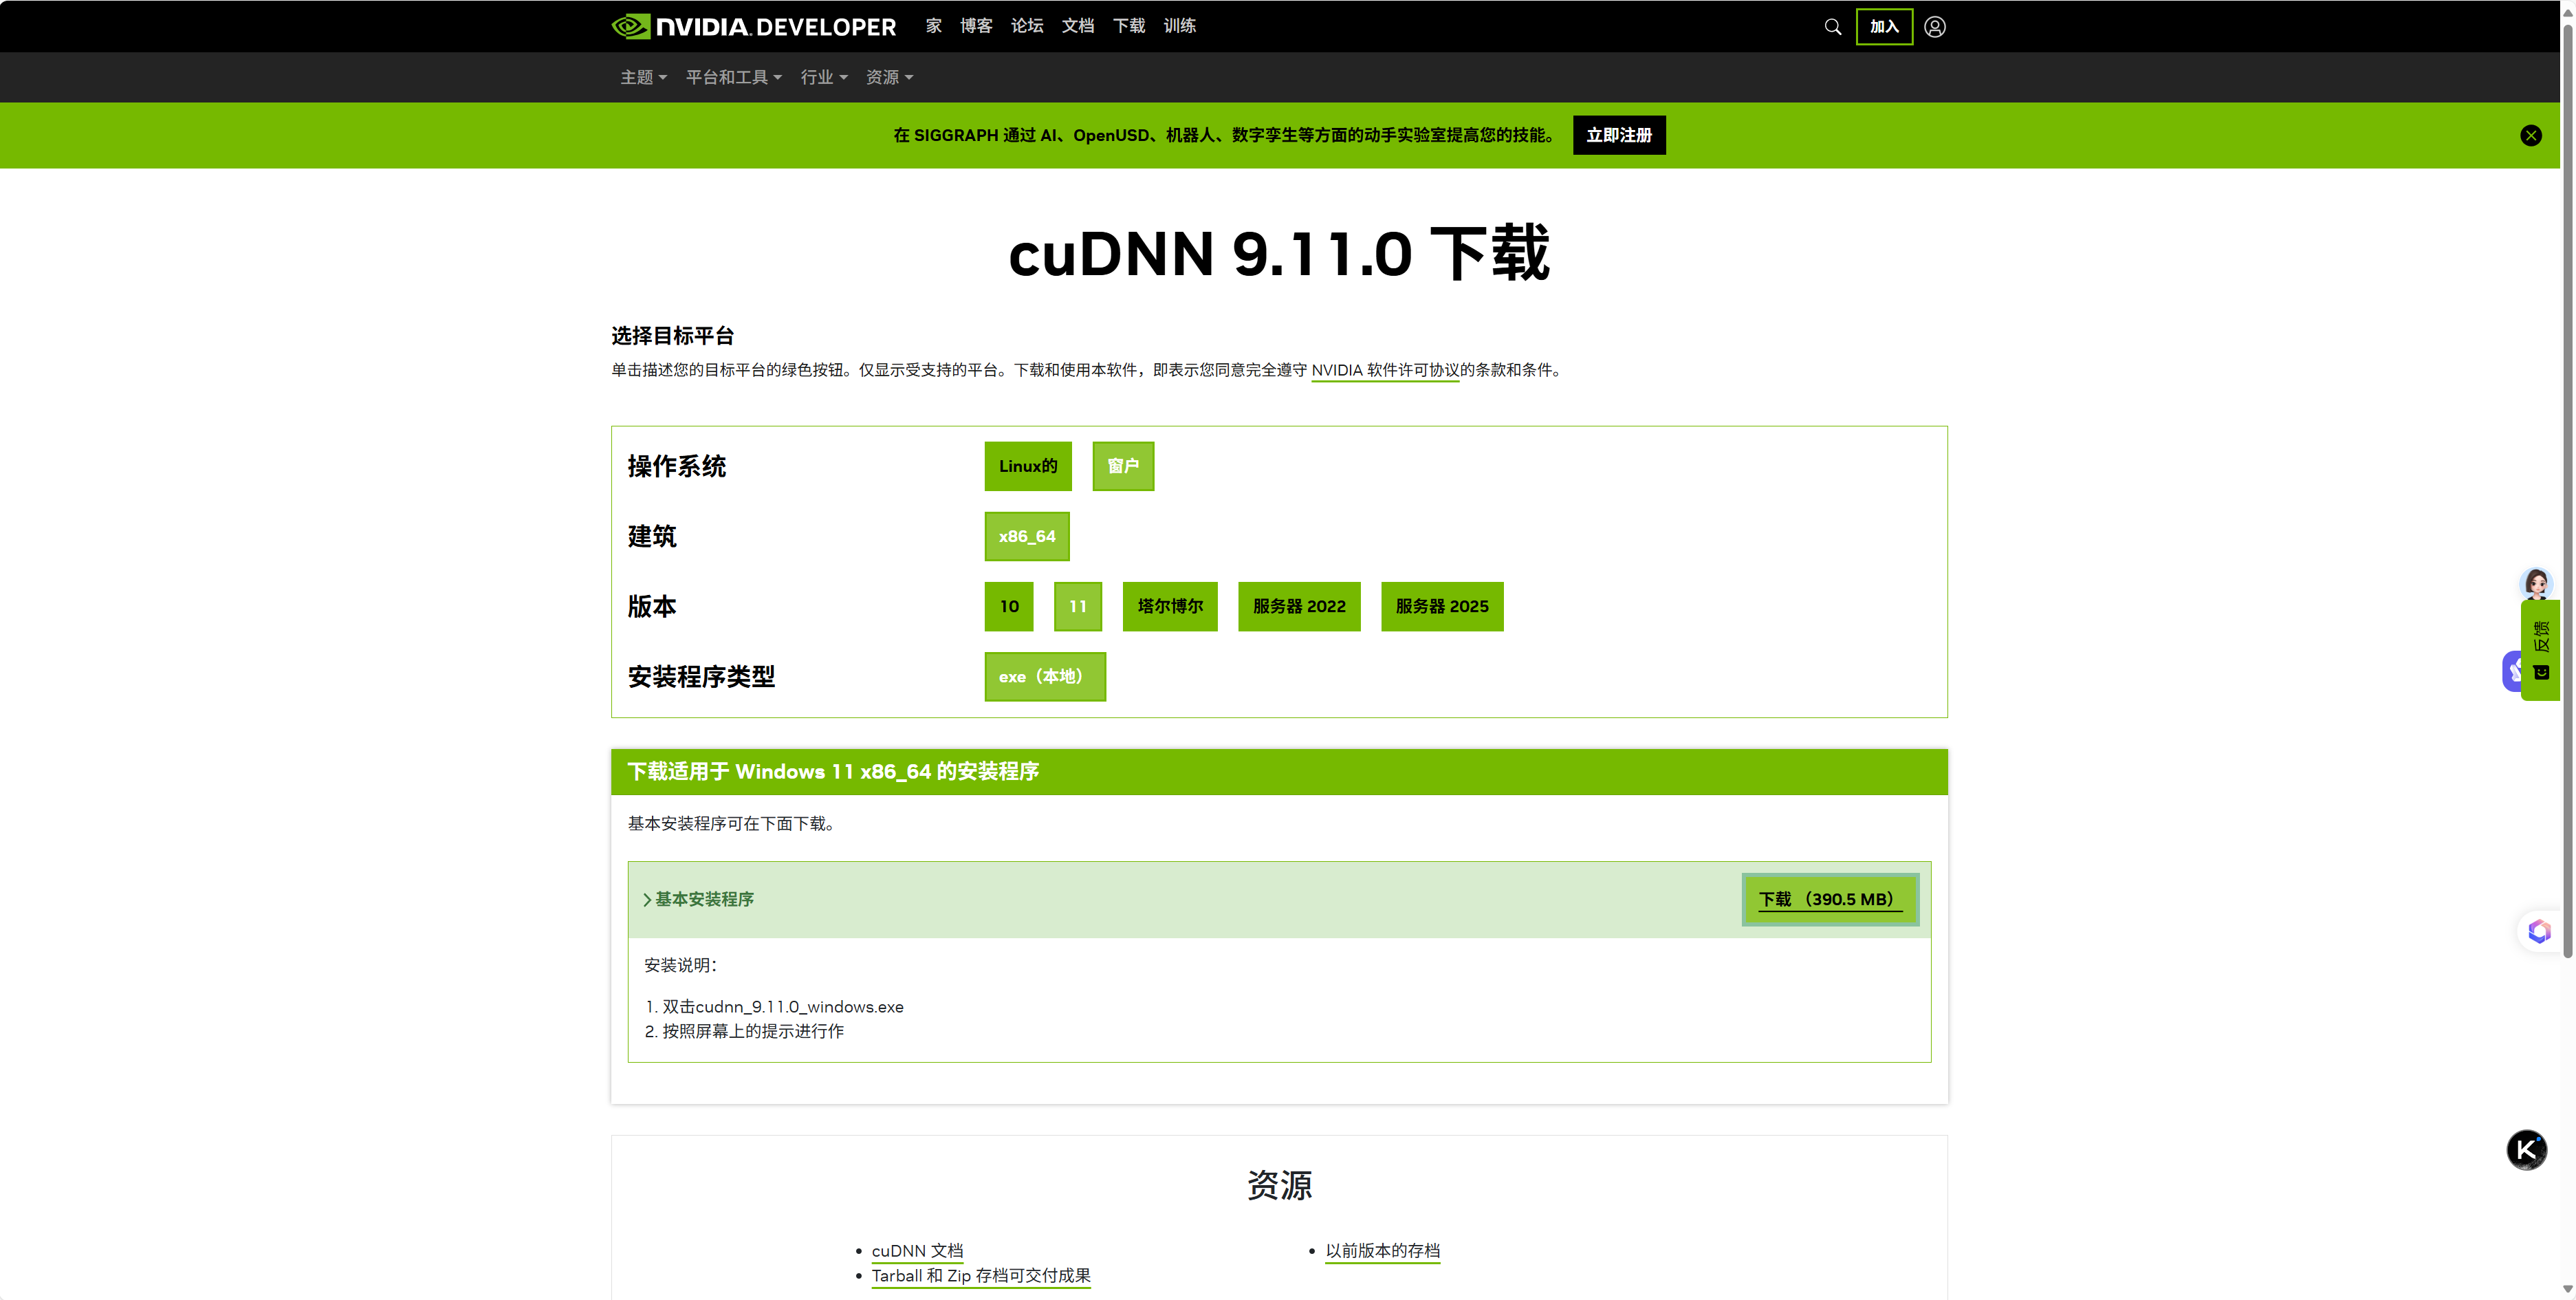Open the search magnifier icon
The height and width of the screenshot is (1300, 2576).
1832,27
